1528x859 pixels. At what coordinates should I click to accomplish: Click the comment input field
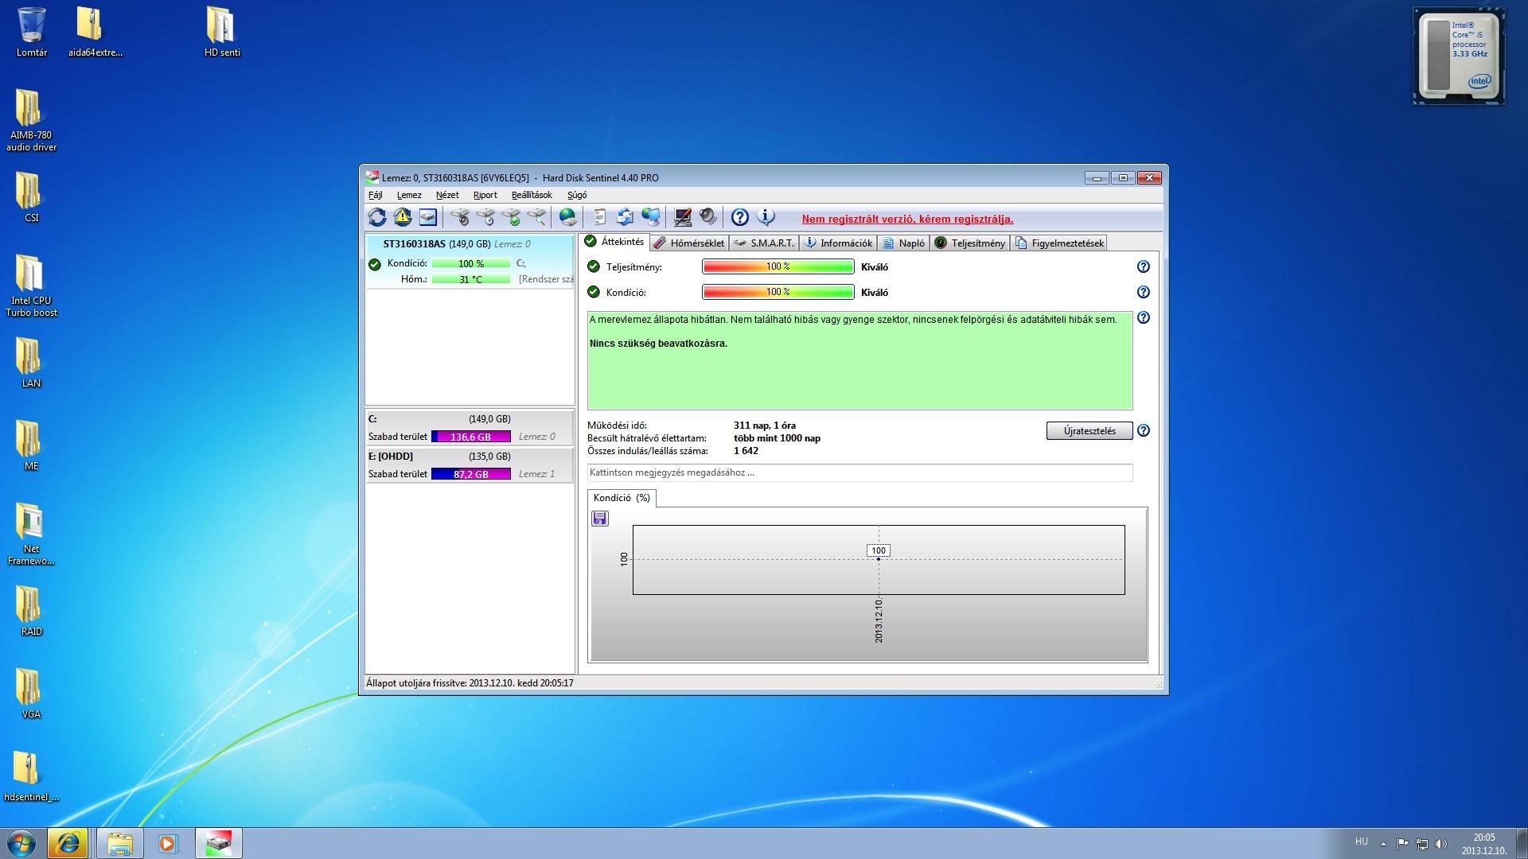(x=859, y=472)
